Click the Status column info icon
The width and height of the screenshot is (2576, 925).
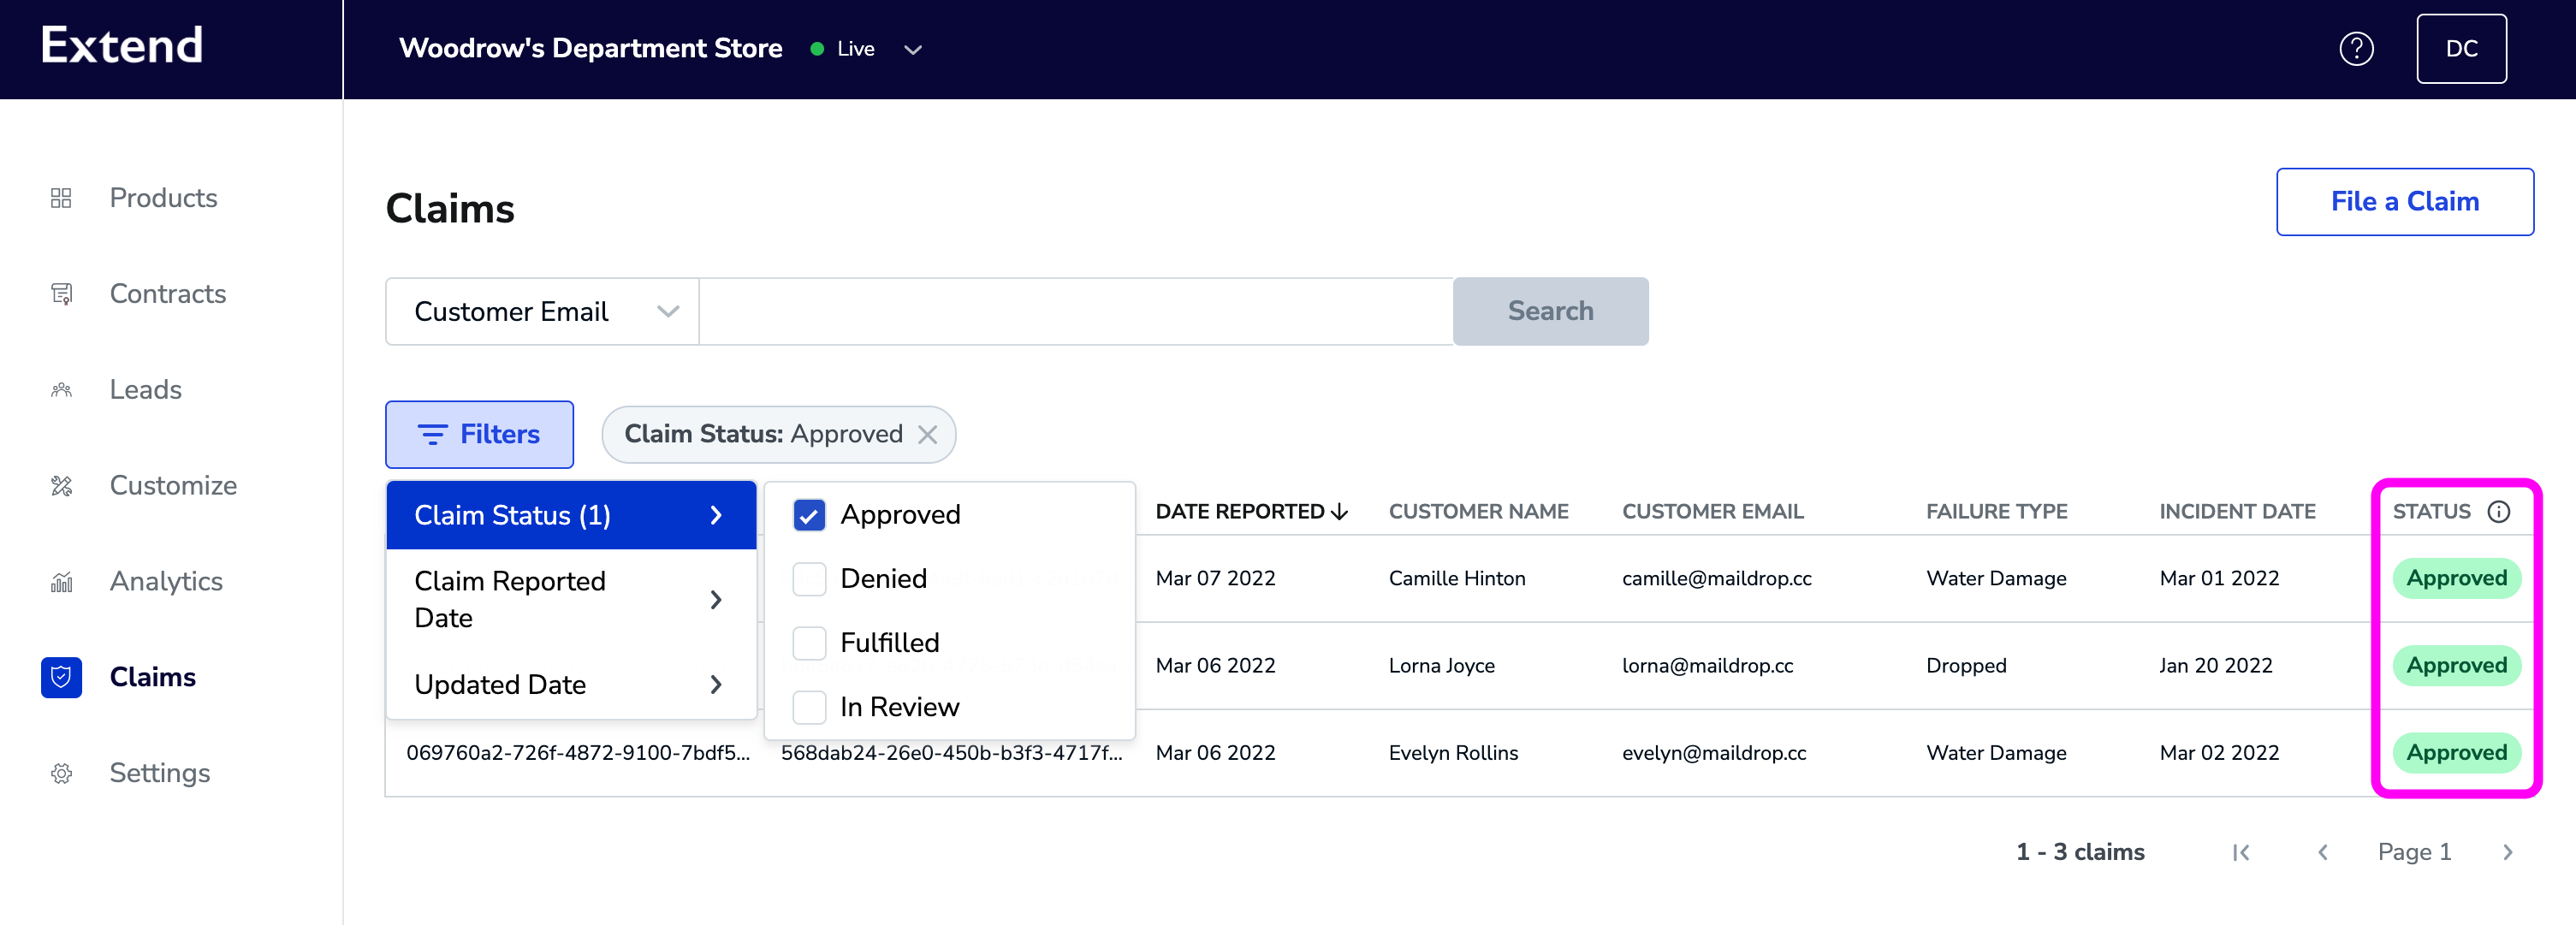(2498, 512)
